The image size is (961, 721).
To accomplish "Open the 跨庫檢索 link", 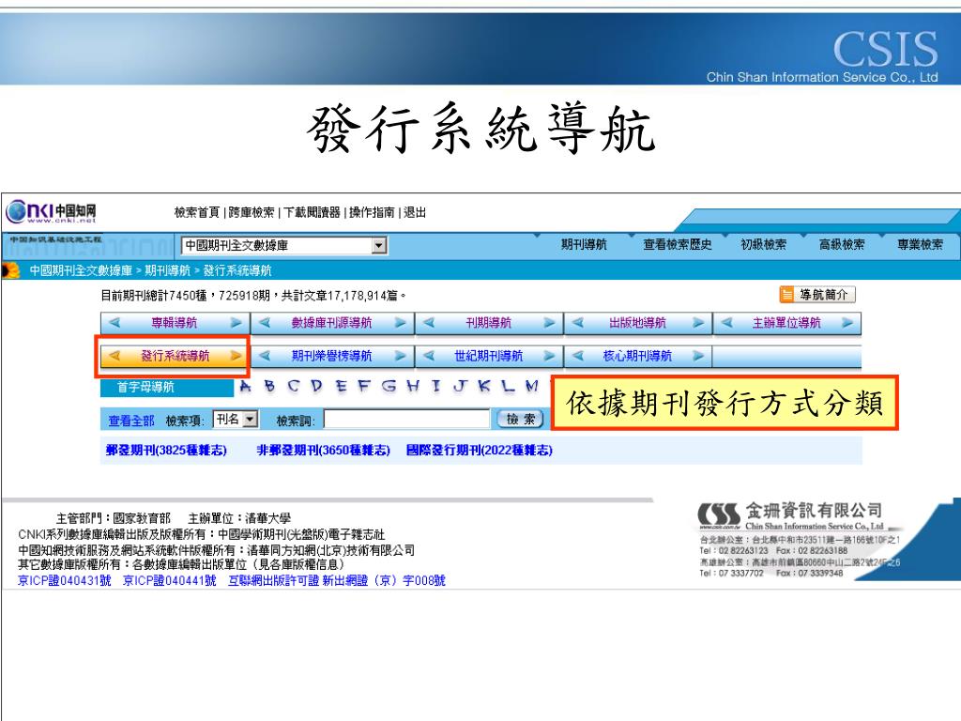I will click(252, 212).
